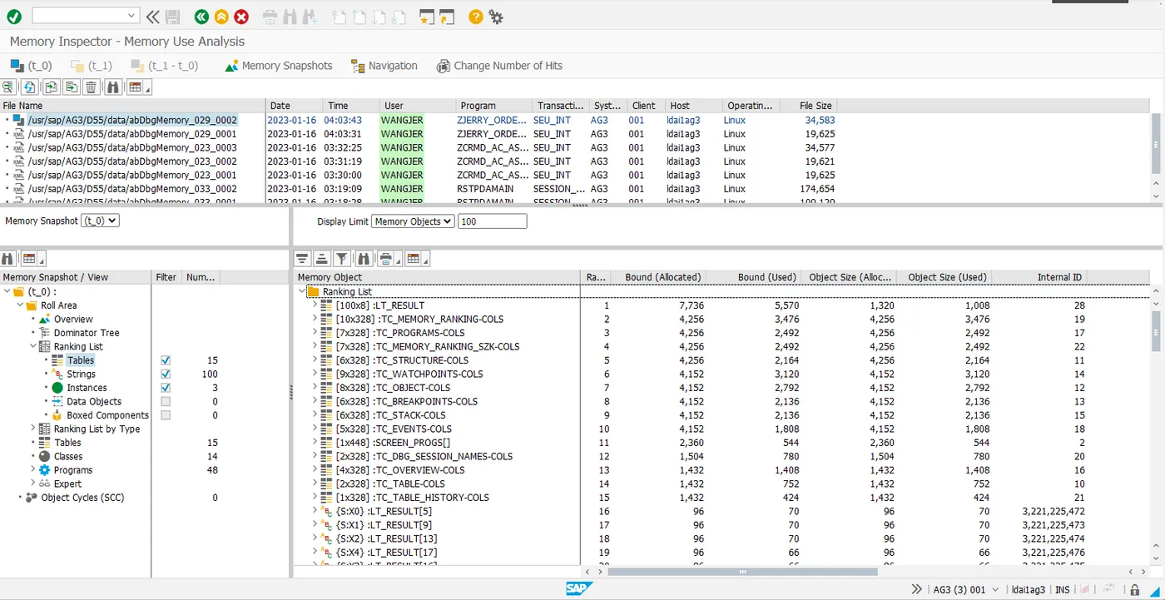
Task: Select file abDbgMemory_023_0003 row
Action: pos(132,147)
